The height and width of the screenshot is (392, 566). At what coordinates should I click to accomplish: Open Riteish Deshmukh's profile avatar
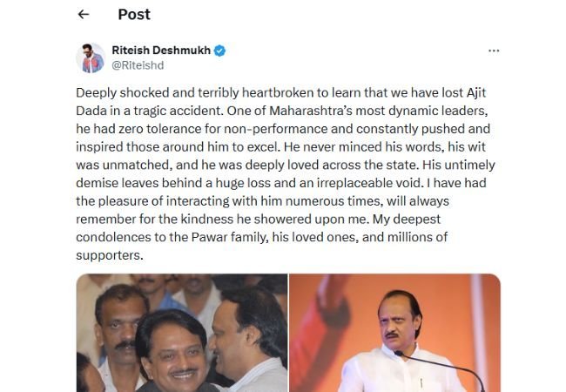pyautogui.click(x=91, y=57)
